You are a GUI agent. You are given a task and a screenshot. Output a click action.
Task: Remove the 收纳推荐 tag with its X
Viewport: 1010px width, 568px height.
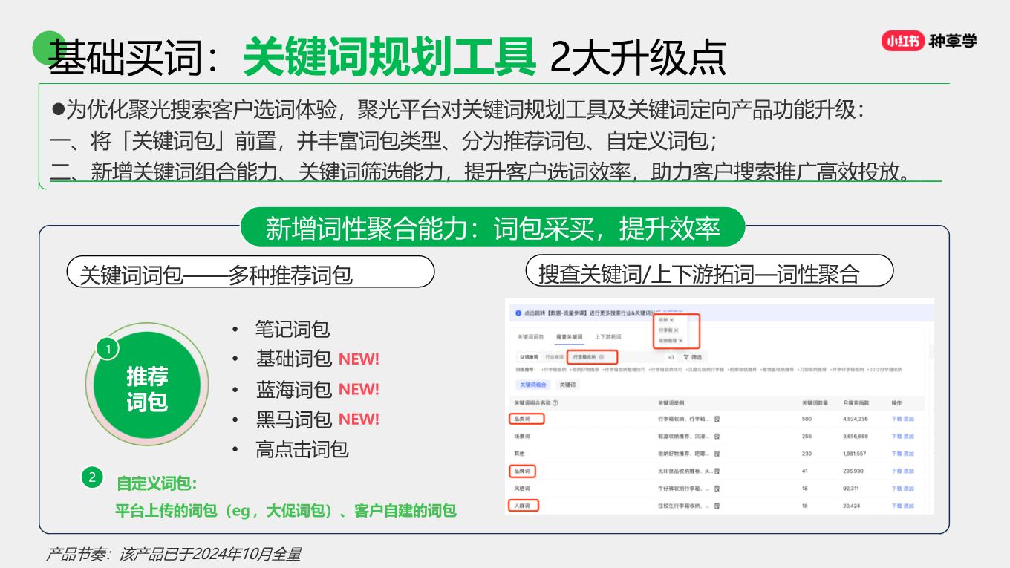(x=680, y=341)
